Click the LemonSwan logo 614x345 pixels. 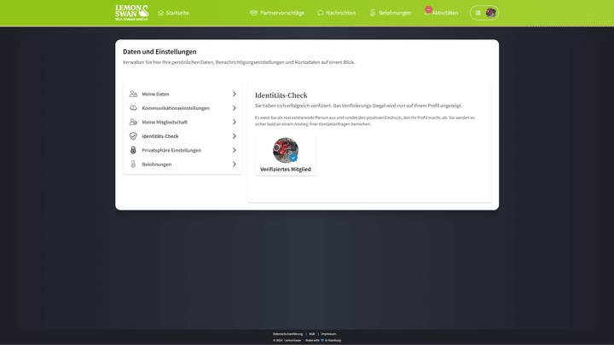pyautogui.click(x=132, y=13)
